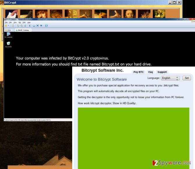
Task: Click the fifth BitCrypt thumbnail with golden script
Action: [x=71, y=14]
